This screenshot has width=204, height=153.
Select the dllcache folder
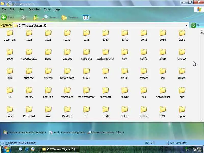[x=29, y=73]
